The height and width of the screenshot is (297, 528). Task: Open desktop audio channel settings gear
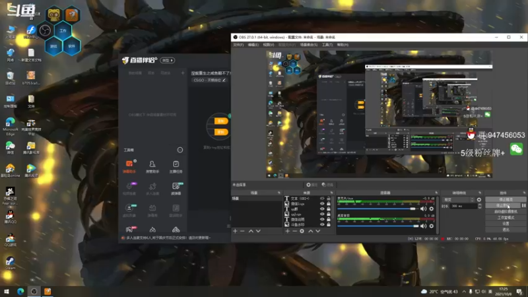(x=432, y=226)
